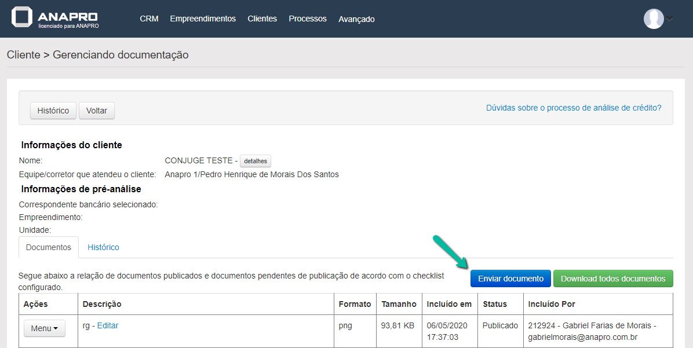Viewport: 693px width, 348px height.
Task: Open the Avançado menu
Action: click(x=356, y=19)
